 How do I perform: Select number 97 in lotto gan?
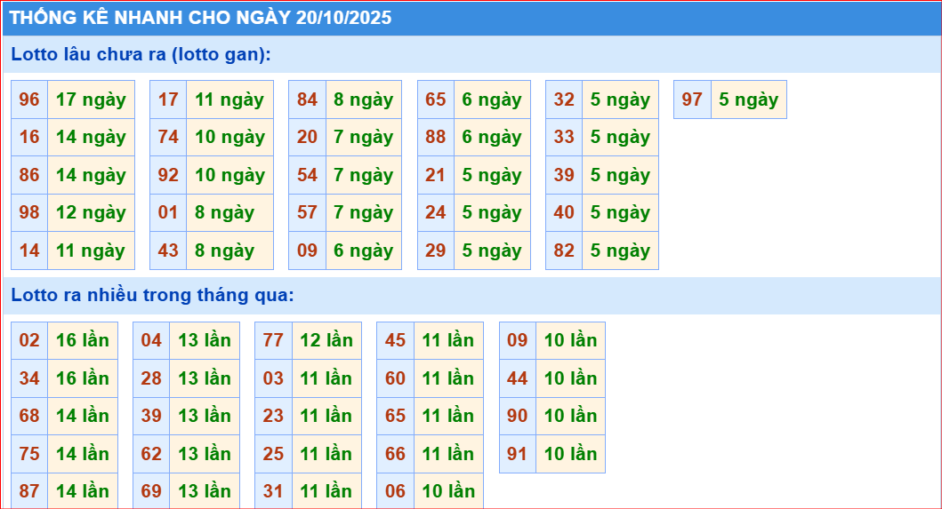coord(692,99)
